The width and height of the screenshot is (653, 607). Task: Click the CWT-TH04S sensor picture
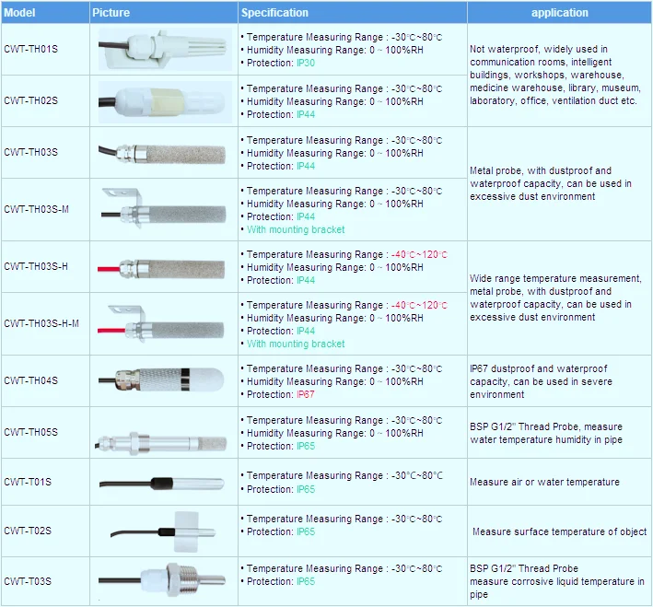161,379
